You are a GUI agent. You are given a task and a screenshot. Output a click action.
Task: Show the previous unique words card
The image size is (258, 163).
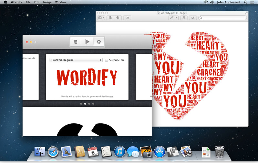pyautogui.click(x=31, y=77)
